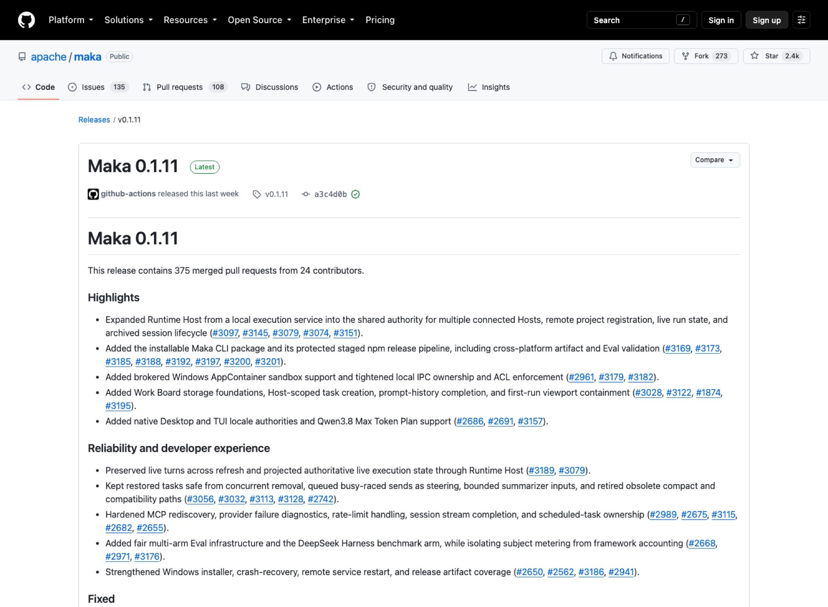Open pull request #3097
Viewport: 828px width, 607px height.
225,333
